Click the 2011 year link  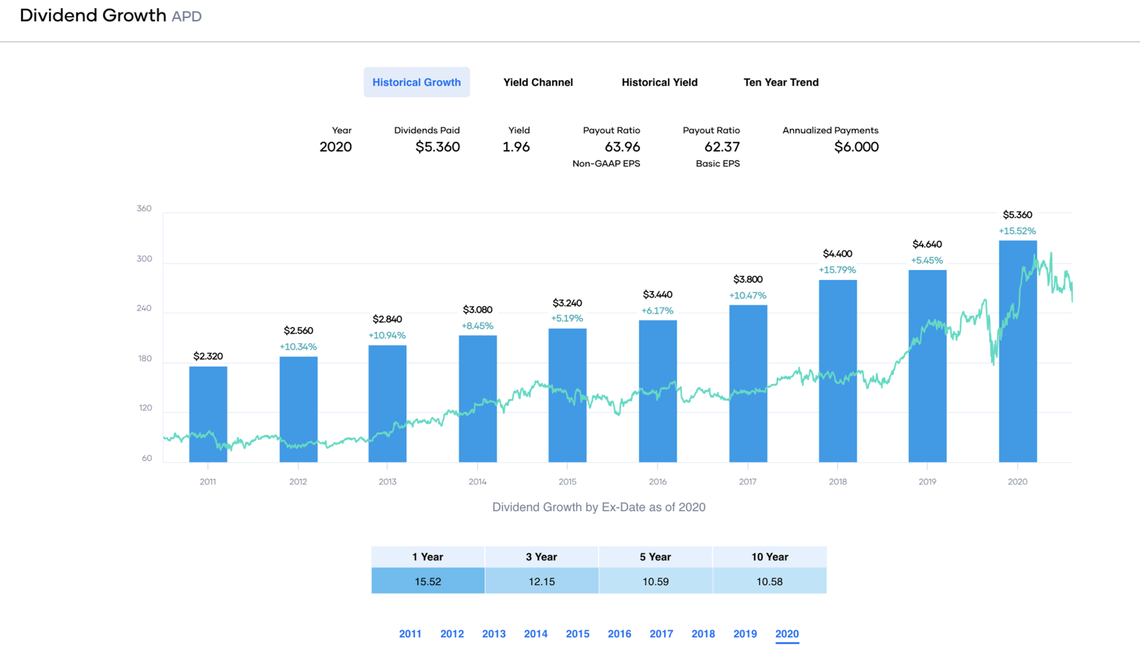pyautogui.click(x=410, y=633)
